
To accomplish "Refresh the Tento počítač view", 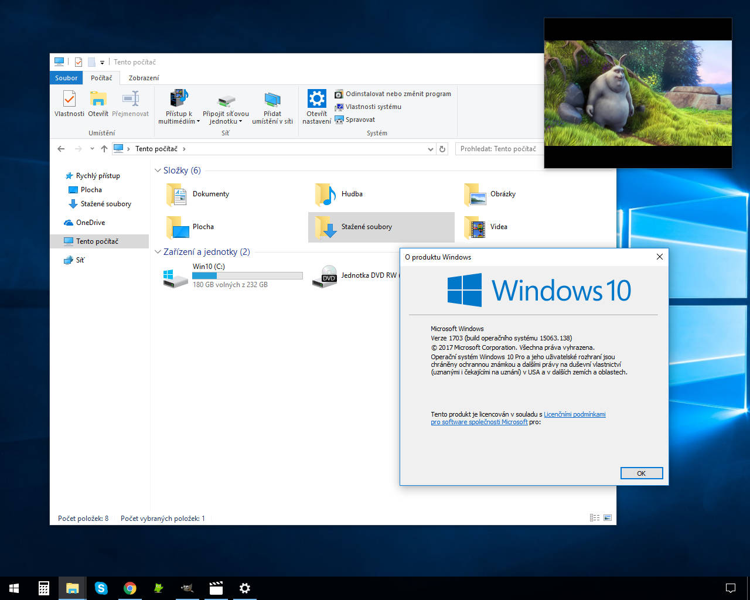I will (443, 149).
